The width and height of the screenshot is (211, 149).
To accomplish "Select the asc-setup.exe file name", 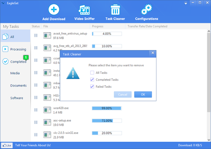I will click(62, 120).
